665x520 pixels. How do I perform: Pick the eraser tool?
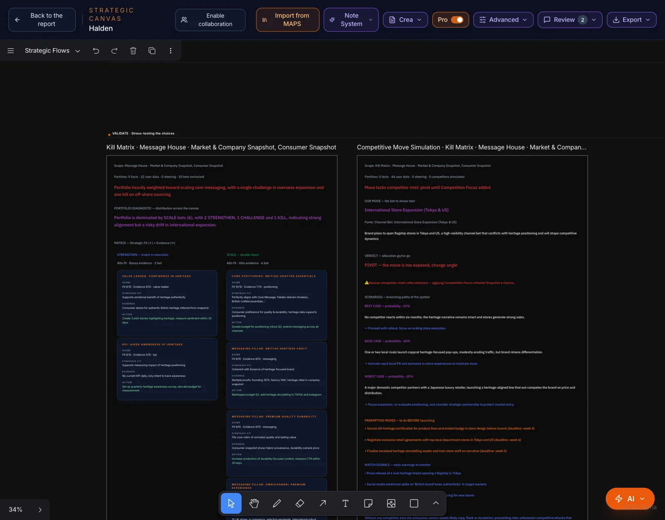pos(300,503)
